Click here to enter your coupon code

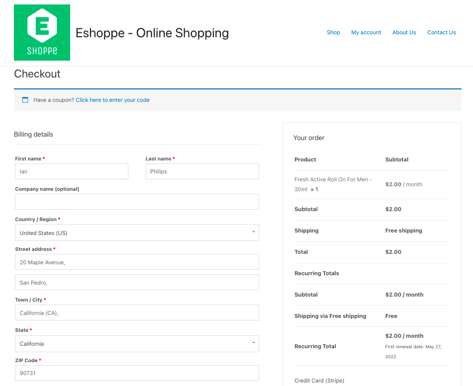pos(112,100)
